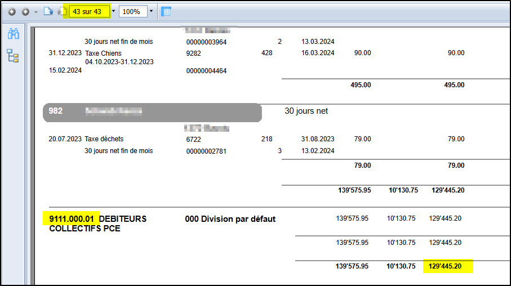The width and height of the screenshot is (511, 286).
Task: Click the number 218 in Taxe déchets row
Action: pos(266,139)
